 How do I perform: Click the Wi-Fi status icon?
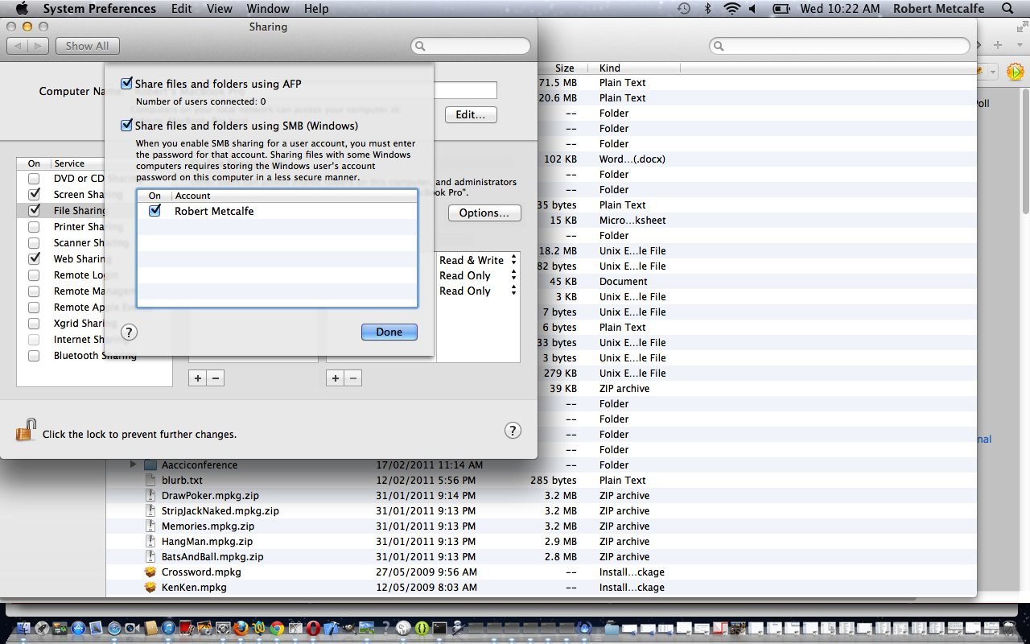point(731,9)
